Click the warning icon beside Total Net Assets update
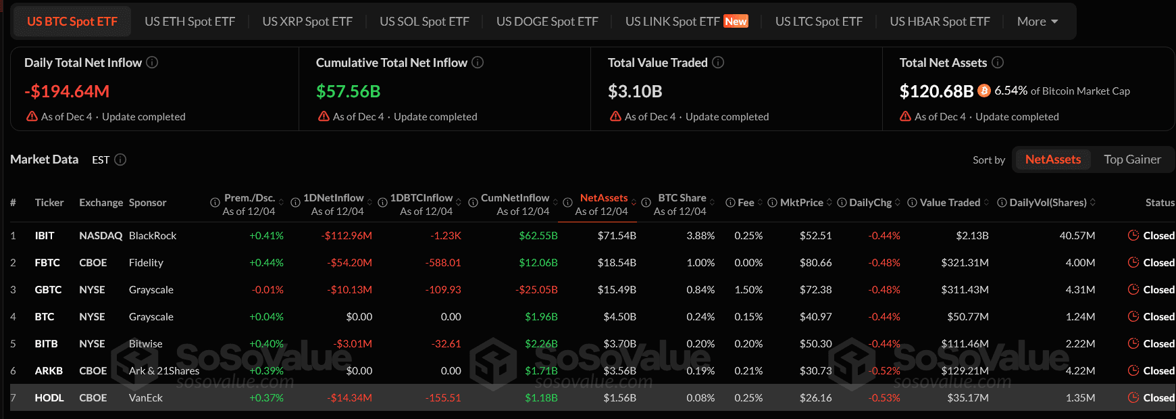Image resolution: width=1176 pixels, height=419 pixels. coord(904,116)
